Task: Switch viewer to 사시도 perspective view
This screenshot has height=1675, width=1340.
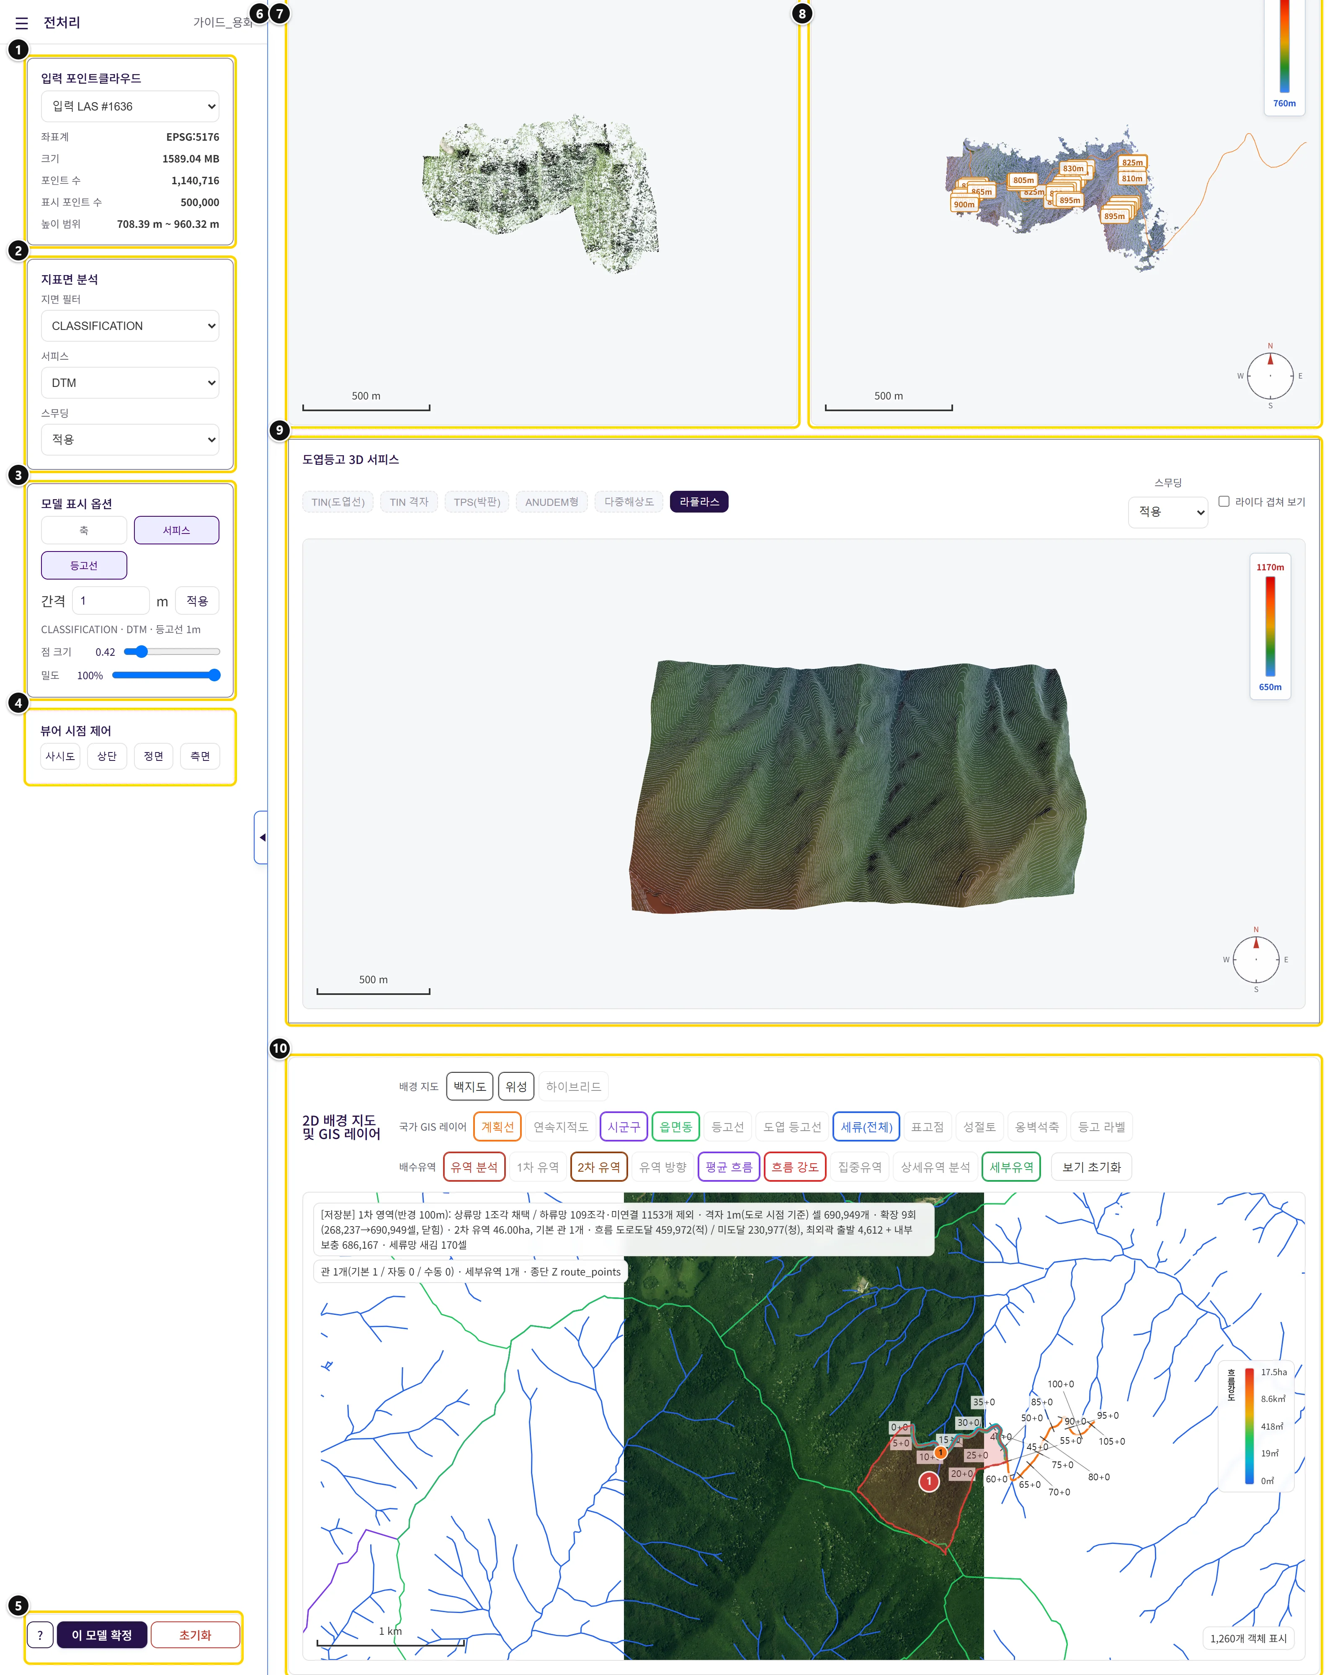Action: coord(61,756)
